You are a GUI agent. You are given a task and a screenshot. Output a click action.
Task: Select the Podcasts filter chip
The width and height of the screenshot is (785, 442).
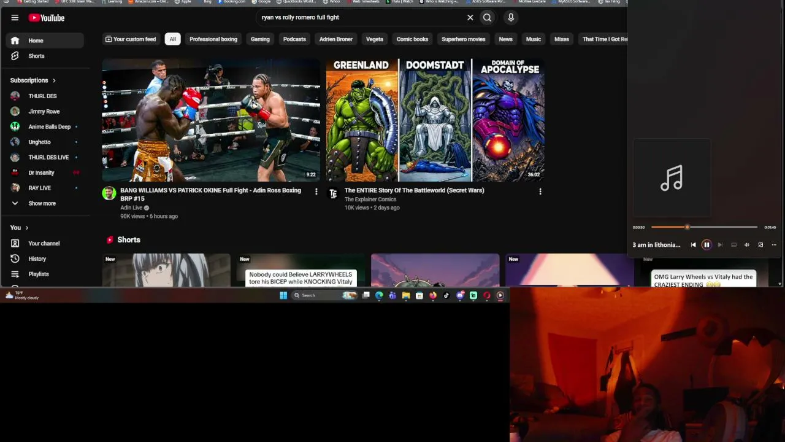click(x=294, y=39)
